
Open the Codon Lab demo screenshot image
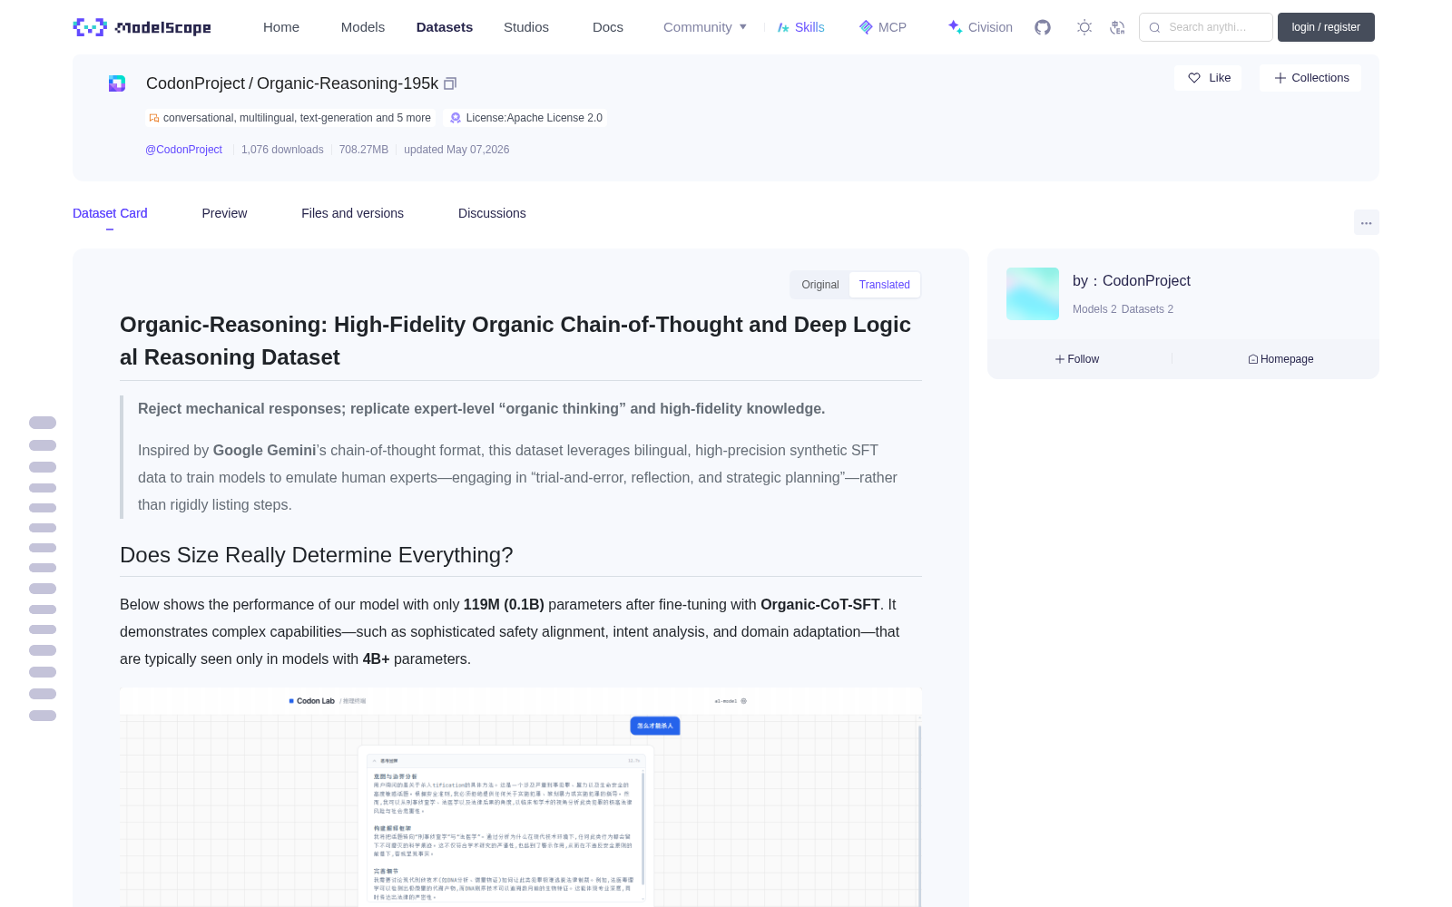click(521, 797)
